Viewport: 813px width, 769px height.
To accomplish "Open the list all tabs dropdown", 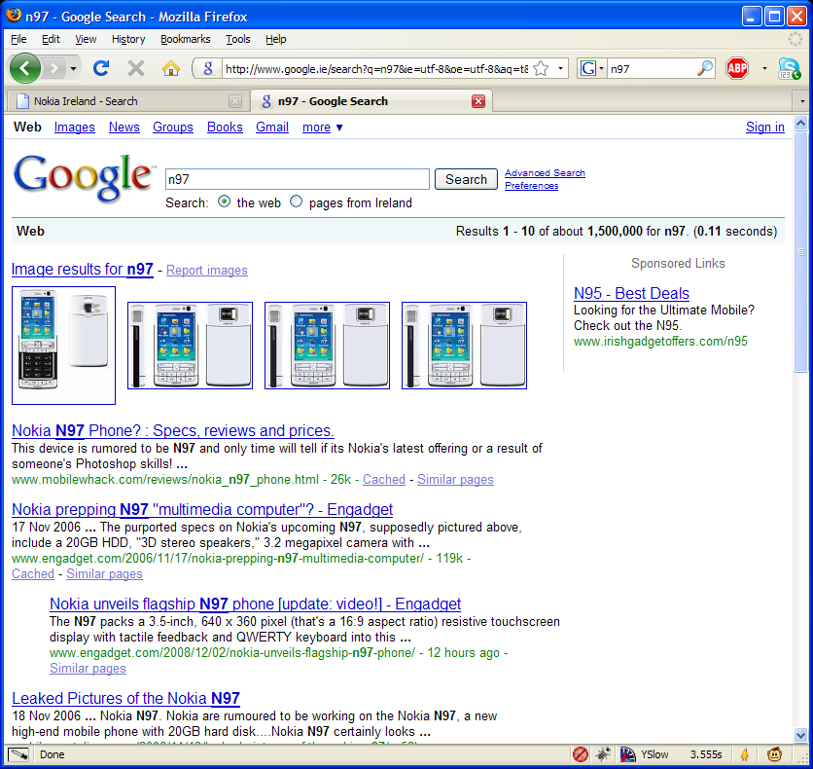I will click(802, 101).
